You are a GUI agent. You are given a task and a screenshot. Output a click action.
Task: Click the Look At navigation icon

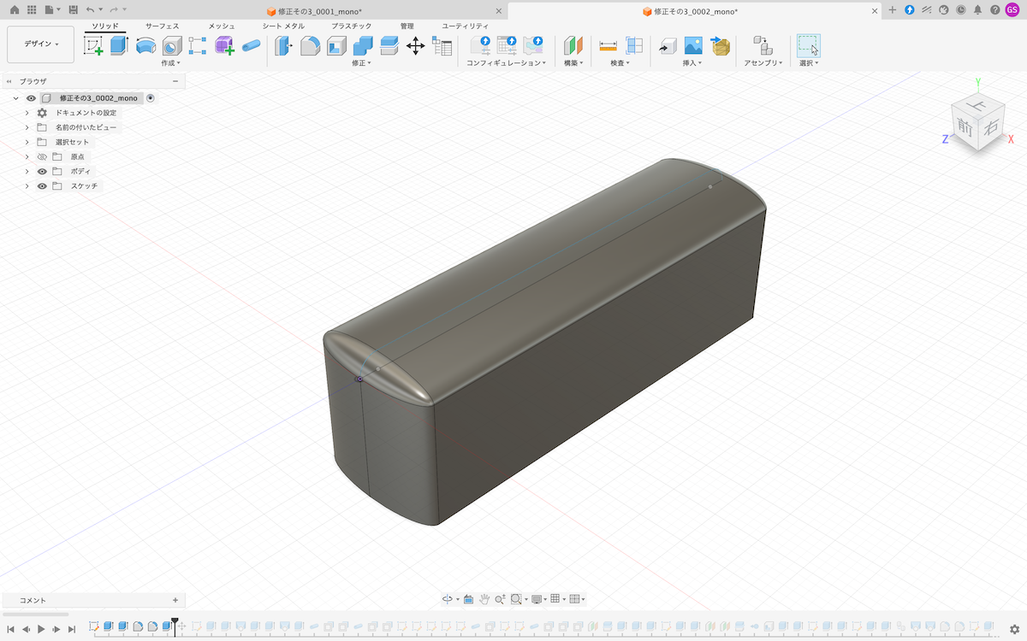[x=469, y=599]
